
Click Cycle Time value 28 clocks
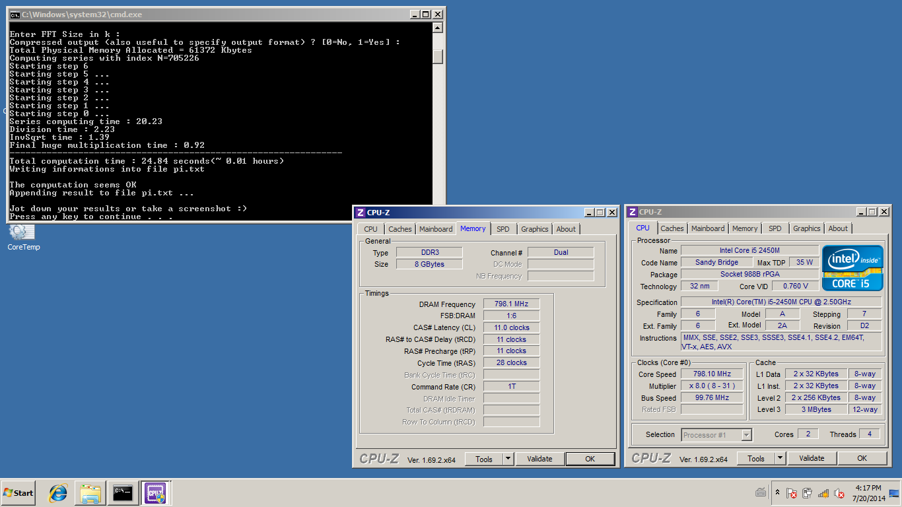tap(511, 363)
